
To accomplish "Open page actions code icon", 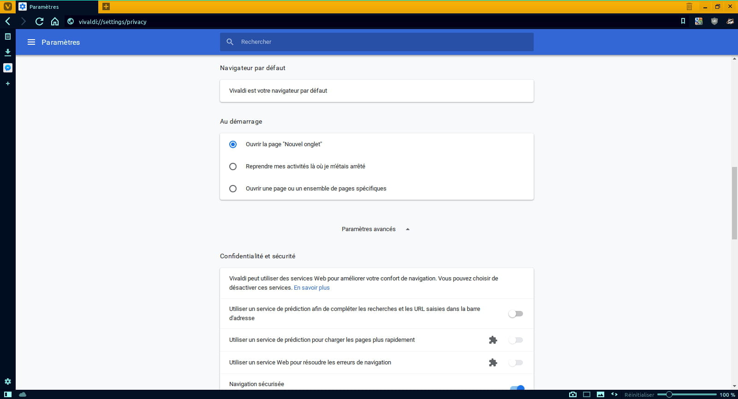I will coord(614,394).
